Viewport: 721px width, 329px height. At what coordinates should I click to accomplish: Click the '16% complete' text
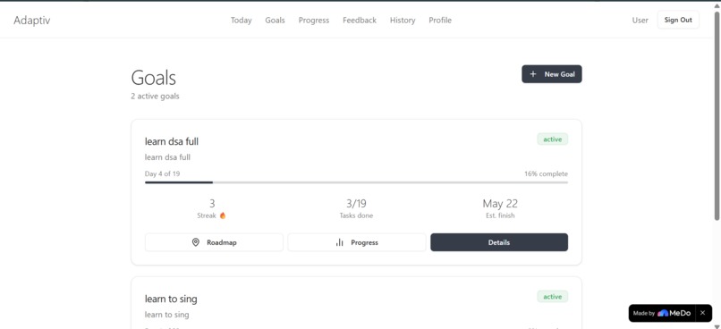pyautogui.click(x=546, y=173)
